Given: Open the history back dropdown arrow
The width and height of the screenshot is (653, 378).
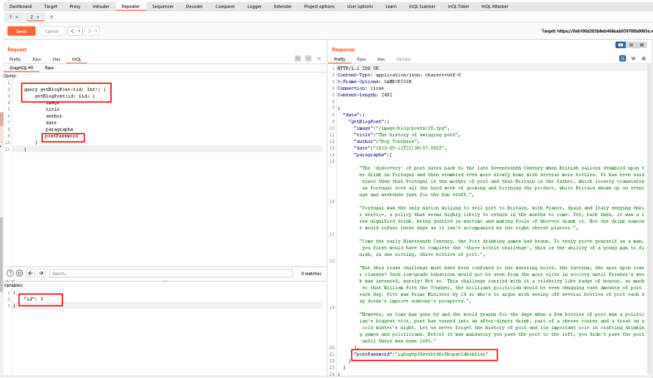Looking at the screenshot, I should (79, 31).
